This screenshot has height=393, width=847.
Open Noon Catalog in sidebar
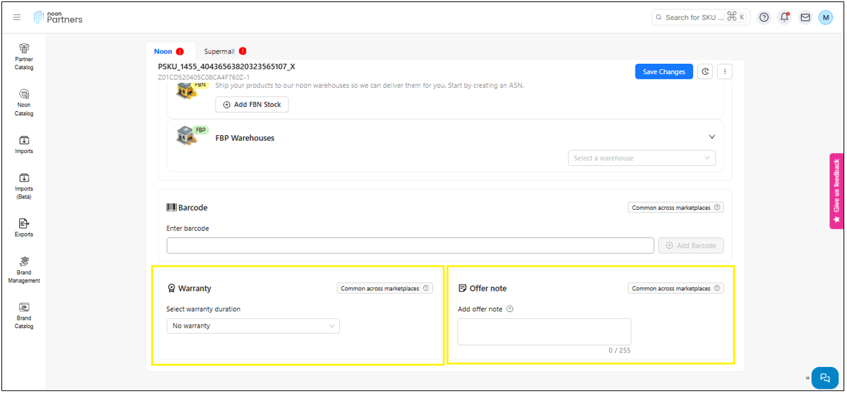[x=24, y=102]
